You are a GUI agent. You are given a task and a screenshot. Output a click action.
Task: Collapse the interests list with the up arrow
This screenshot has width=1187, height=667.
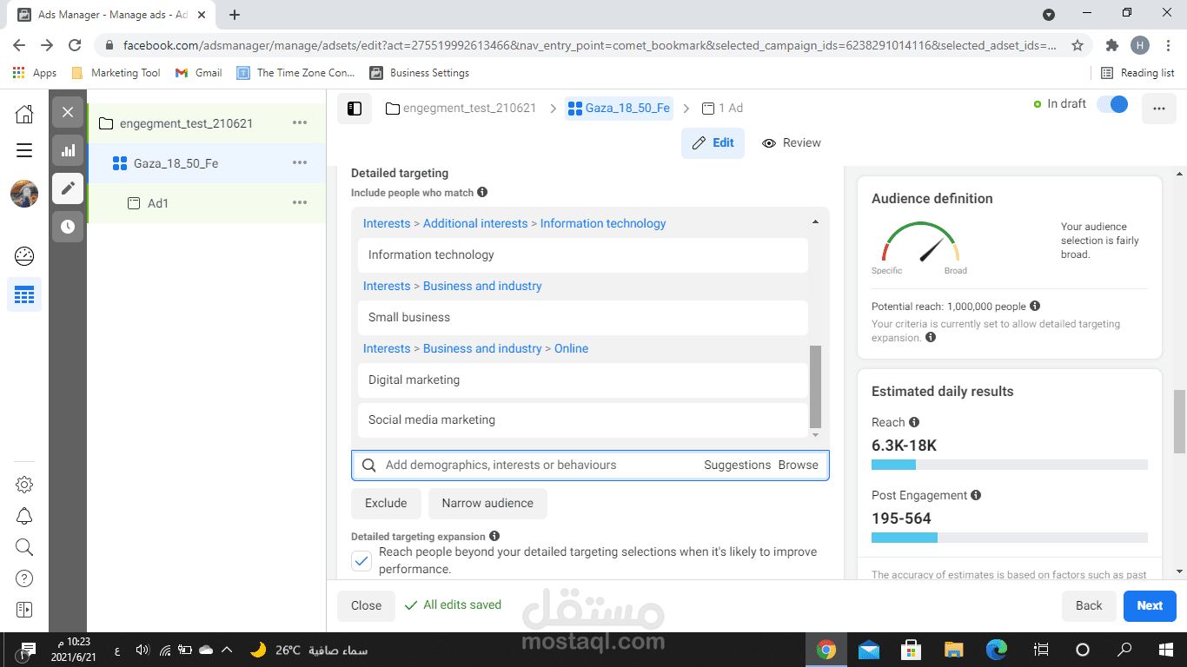coord(815,222)
